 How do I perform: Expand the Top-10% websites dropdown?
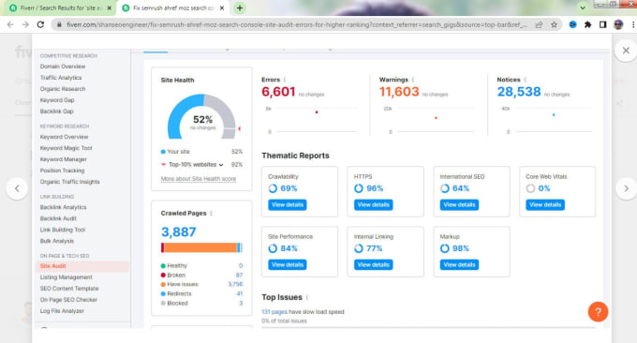pyautogui.click(x=221, y=165)
